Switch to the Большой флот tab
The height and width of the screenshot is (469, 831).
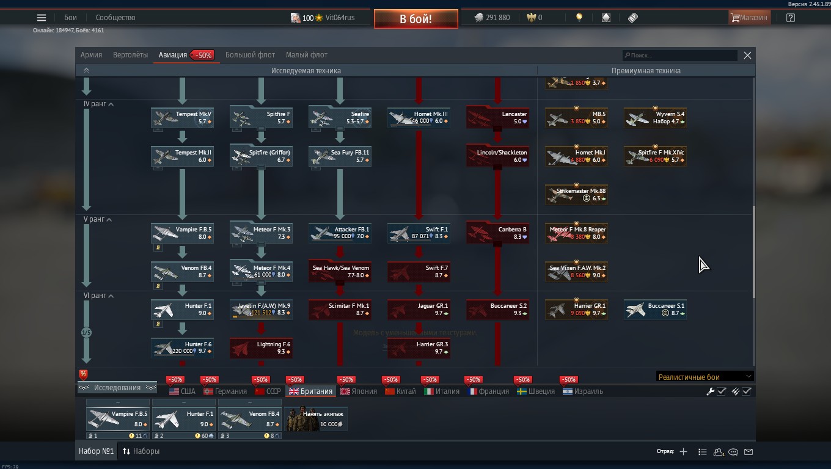click(x=250, y=55)
